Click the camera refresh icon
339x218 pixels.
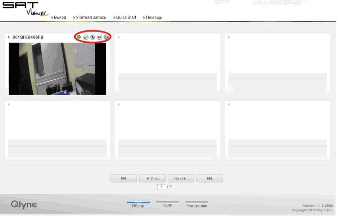(106, 37)
